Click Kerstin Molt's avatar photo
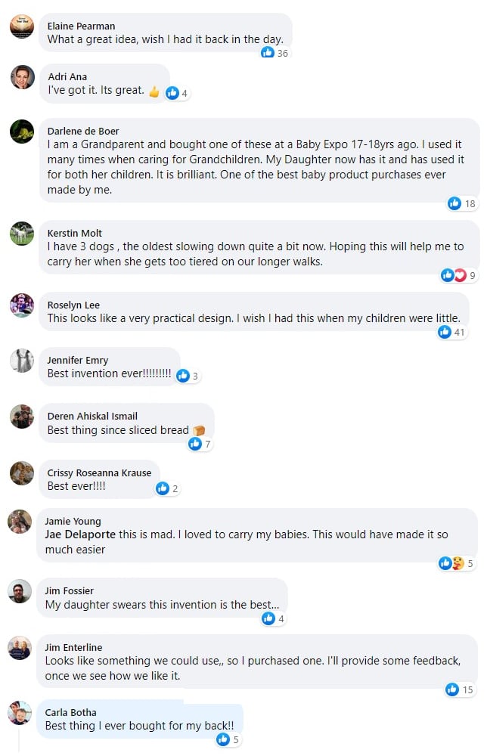The image size is (487, 756). click(22, 234)
